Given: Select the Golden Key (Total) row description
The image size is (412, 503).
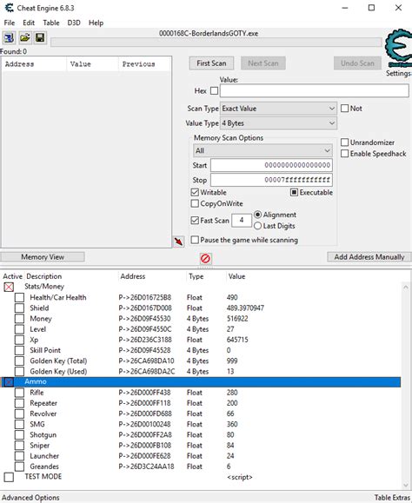Looking at the screenshot, I should [58, 361].
